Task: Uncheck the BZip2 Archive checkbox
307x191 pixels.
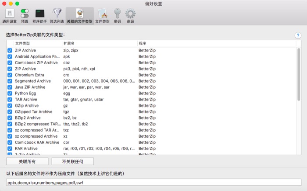Action: click(10, 118)
